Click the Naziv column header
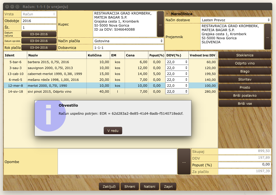The height and width of the screenshot is (195, 276). click(x=57, y=55)
